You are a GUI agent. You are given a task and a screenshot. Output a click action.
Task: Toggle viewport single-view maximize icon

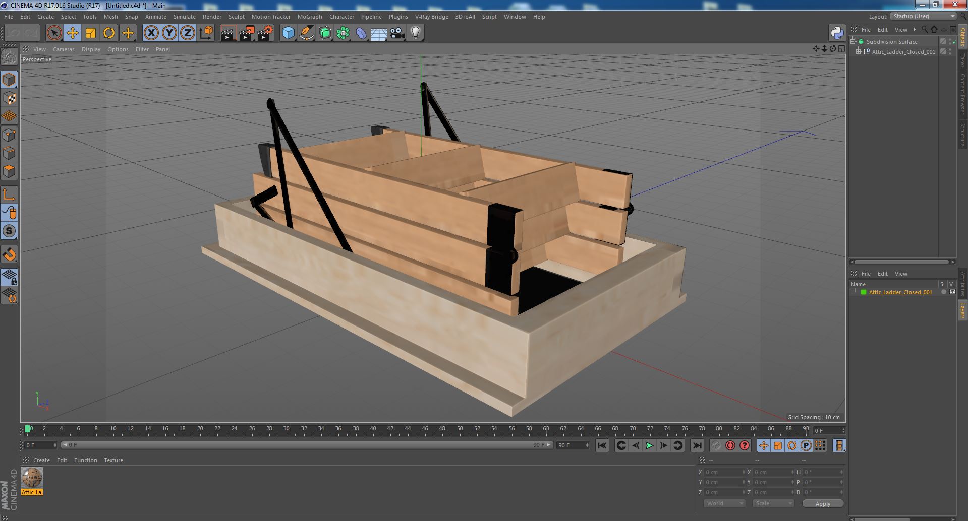[841, 49]
